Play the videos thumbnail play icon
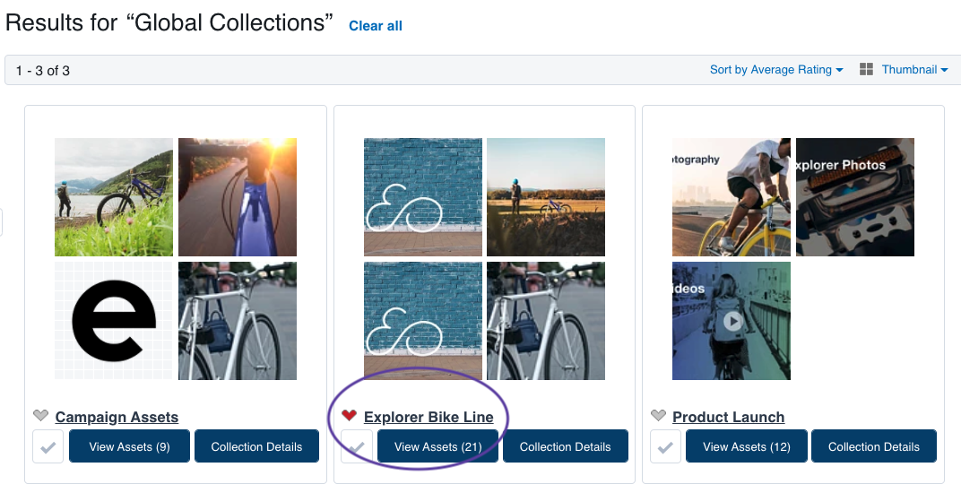Image resolution: width=961 pixels, height=493 pixels. coord(732,321)
